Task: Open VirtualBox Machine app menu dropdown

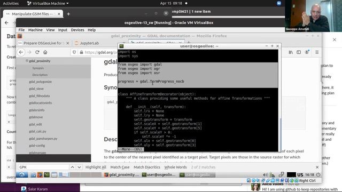Action: 48,3
